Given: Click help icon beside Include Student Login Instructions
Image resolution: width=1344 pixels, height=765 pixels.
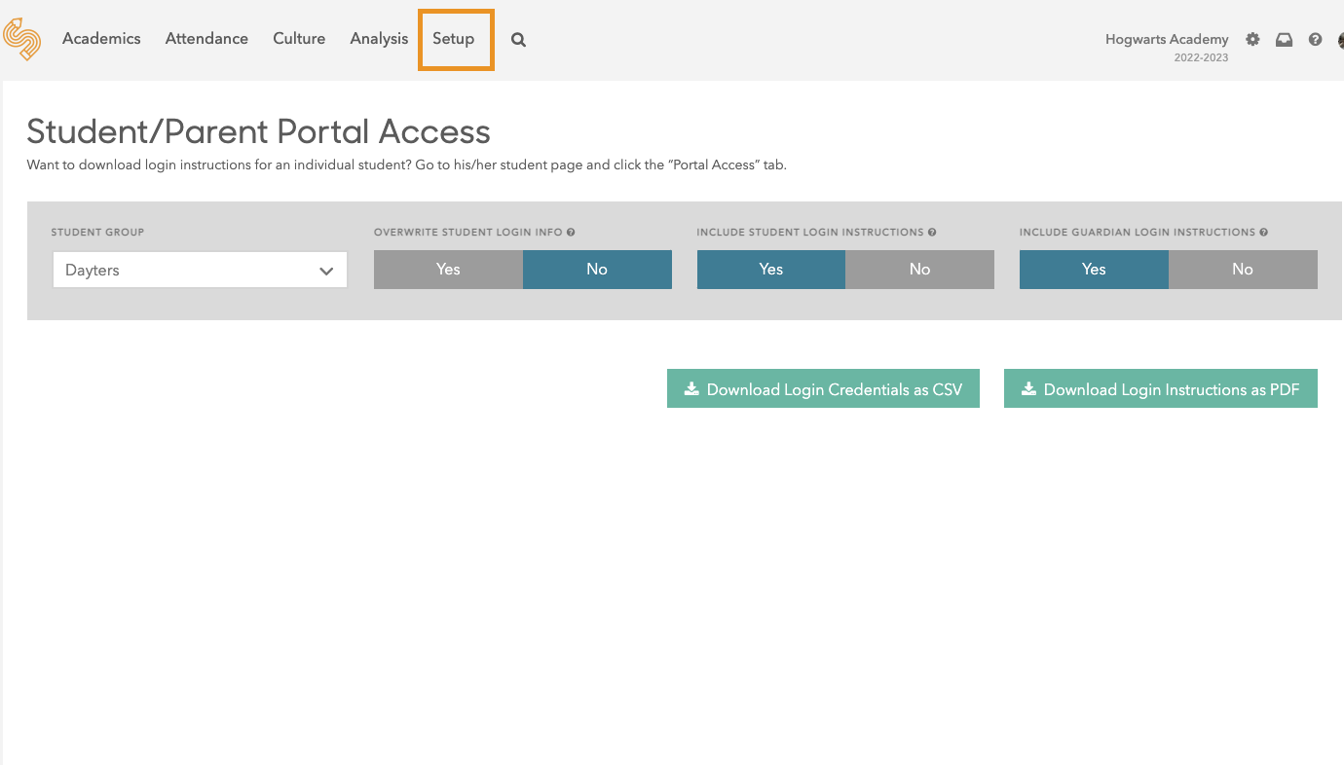Looking at the screenshot, I should point(932,233).
